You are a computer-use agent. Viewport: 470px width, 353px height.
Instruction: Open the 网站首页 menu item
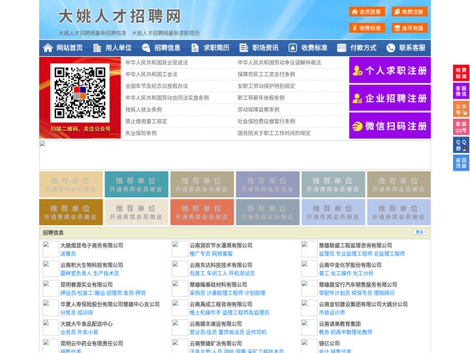tap(69, 48)
